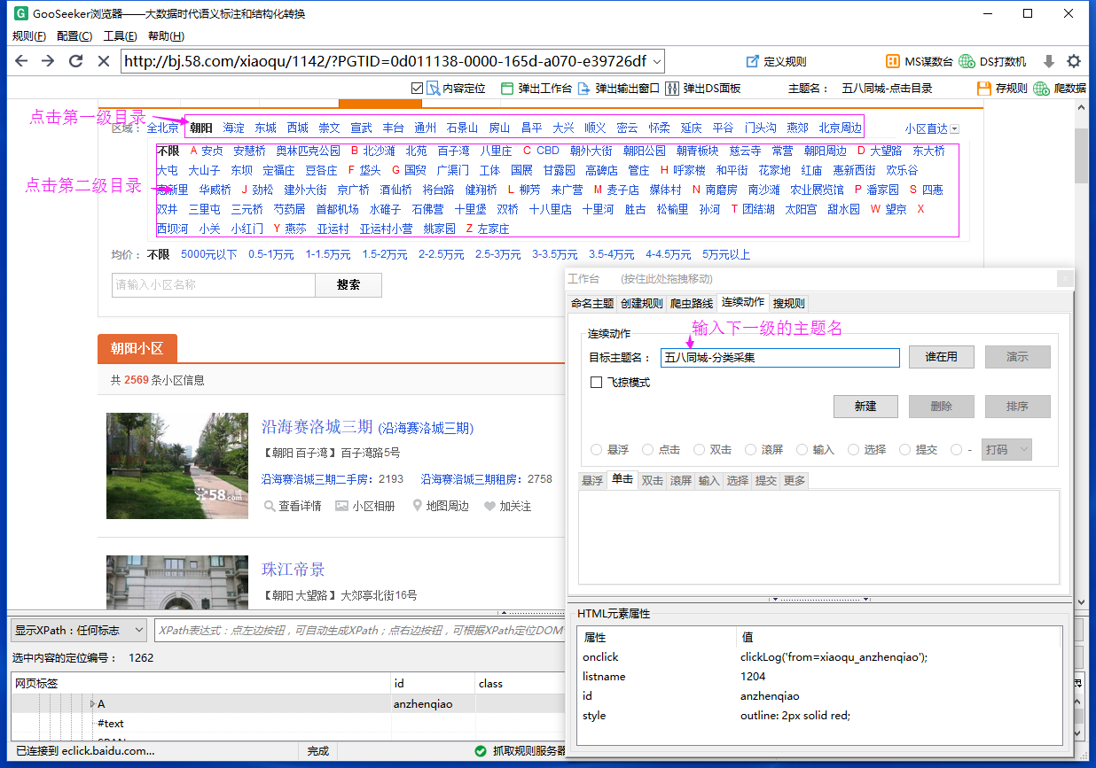The width and height of the screenshot is (1096, 768).
Task: Toggle the 内容定位 checkbox
Action: click(418, 89)
